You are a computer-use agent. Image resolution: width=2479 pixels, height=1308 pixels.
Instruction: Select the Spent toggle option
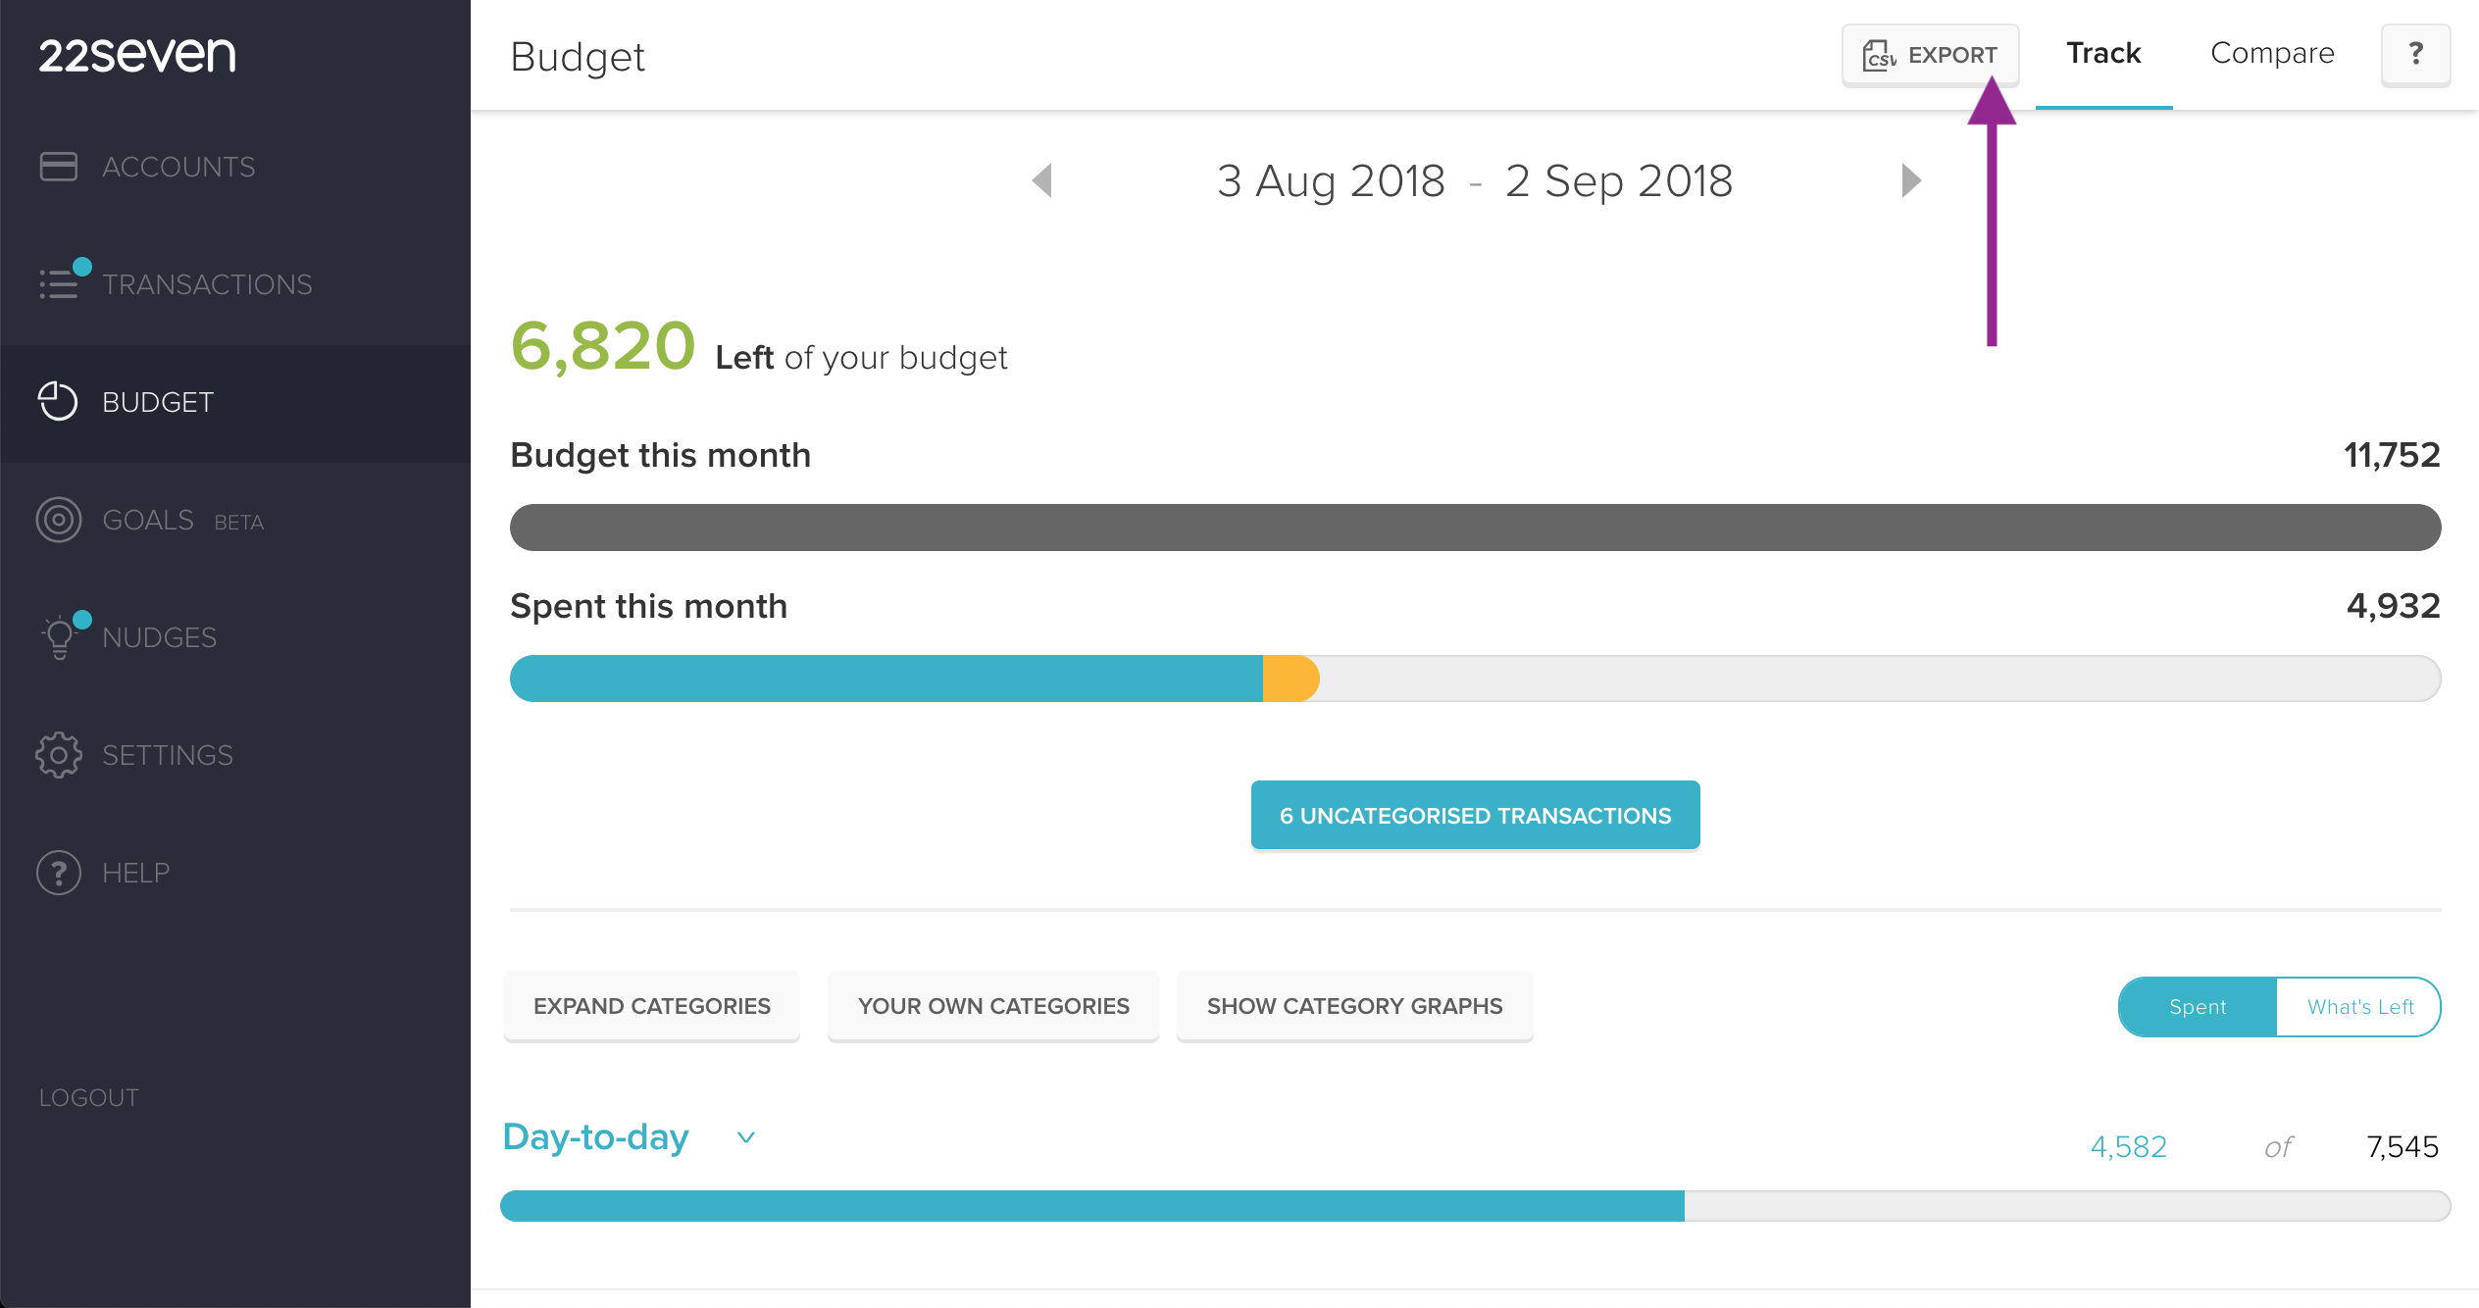(x=2198, y=1007)
